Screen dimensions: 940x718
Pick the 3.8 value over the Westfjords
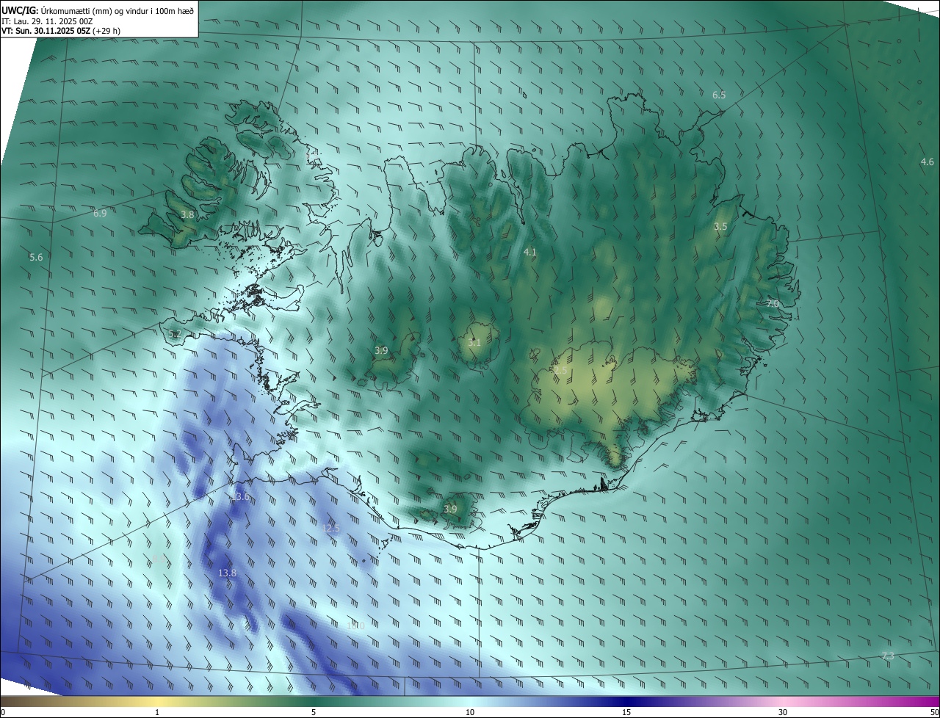pyautogui.click(x=187, y=215)
